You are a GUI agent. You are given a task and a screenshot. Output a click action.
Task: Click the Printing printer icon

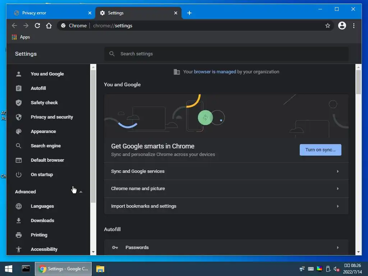click(x=19, y=235)
